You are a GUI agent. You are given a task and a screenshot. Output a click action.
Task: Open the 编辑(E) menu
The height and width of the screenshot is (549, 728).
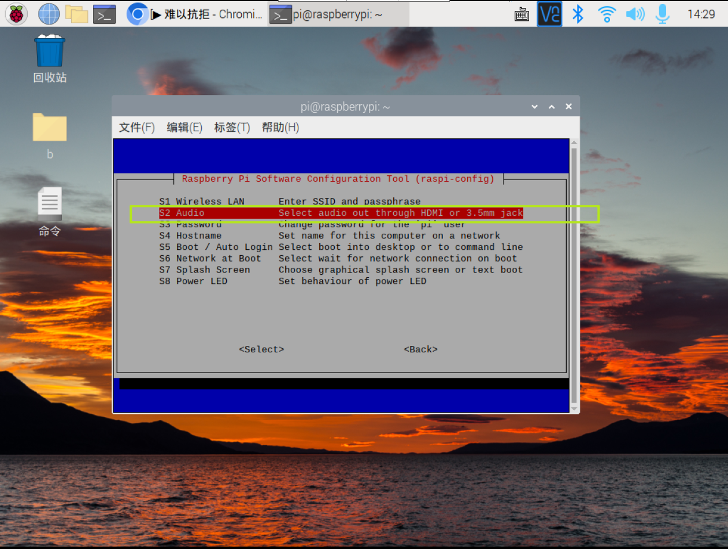point(184,127)
